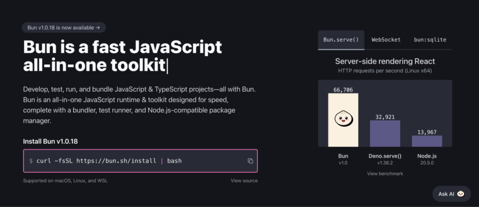This screenshot has width=479, height=207.
Task: Click the Node.js bar in the chart
Action: pos(427,141)
